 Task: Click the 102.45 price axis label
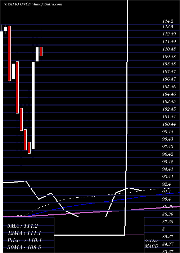[x=169, y=109]
